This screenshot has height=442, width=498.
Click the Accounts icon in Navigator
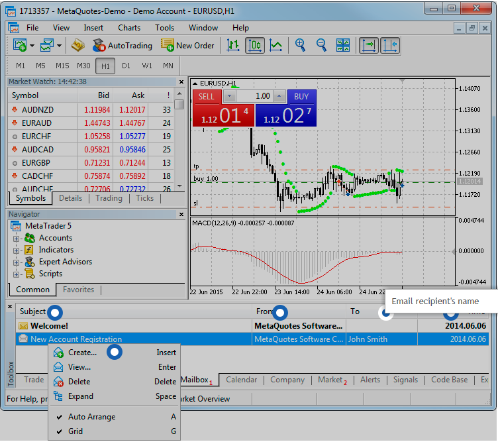click(30, 238)
